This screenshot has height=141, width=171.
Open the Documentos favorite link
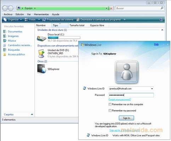pos(15,31)
